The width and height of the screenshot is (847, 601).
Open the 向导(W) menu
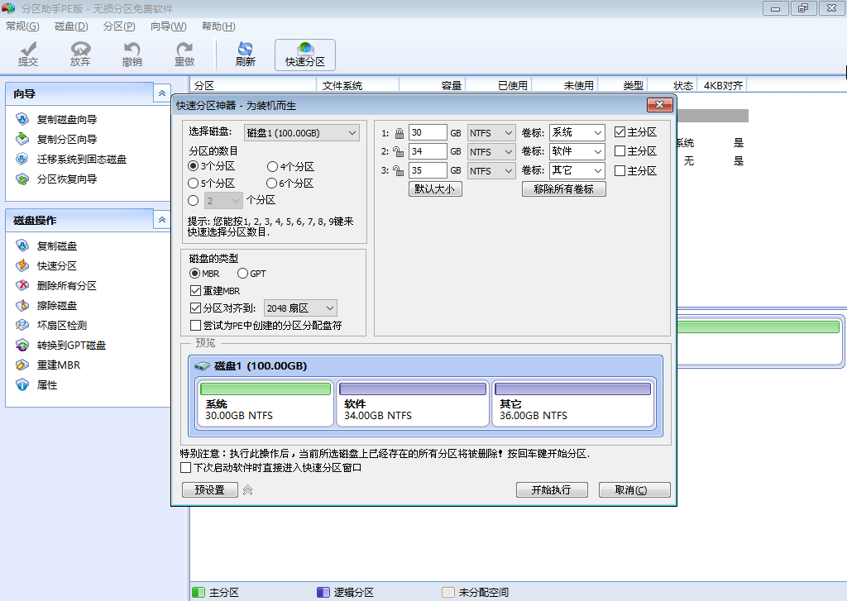[168, 26]
